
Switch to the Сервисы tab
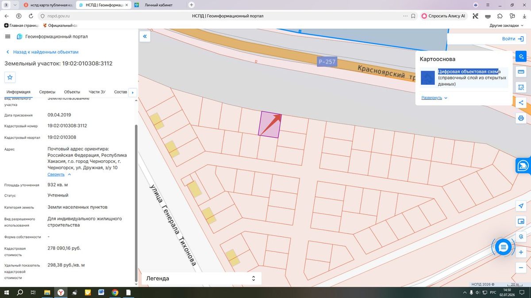[x=47, y=92]
